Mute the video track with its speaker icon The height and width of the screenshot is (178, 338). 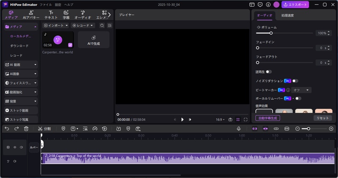tap(22, 147)
